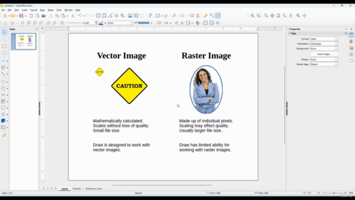Collapse the Page section in Properties
This screenshot has width=355, height=200.
tap(289, 33)
